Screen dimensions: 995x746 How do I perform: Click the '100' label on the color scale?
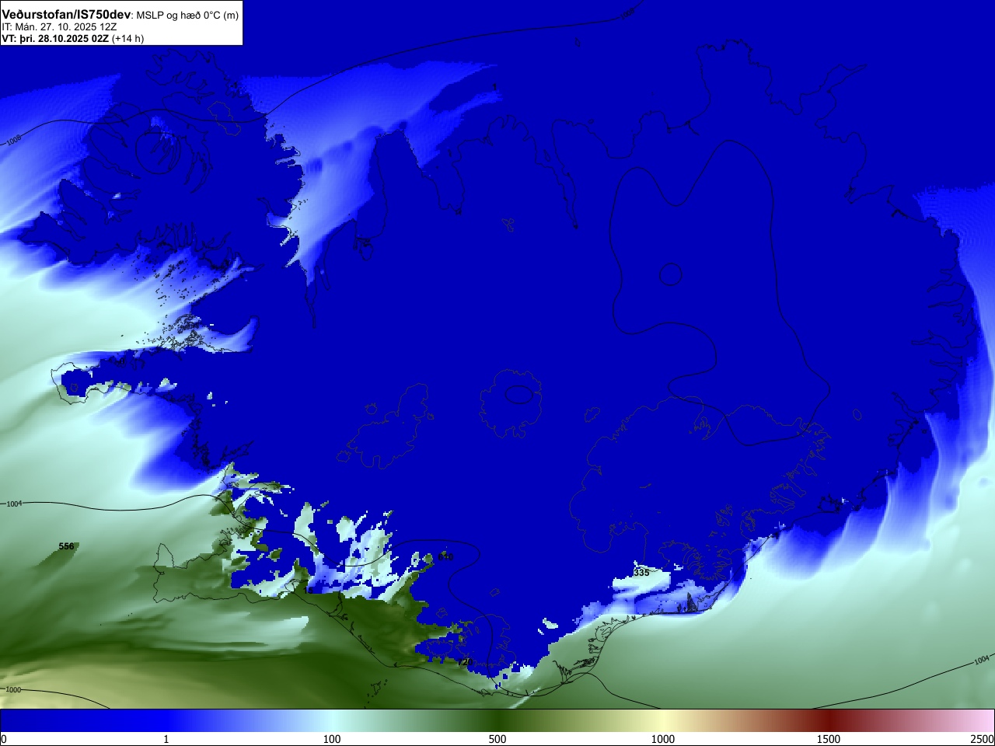coord(332,739)
